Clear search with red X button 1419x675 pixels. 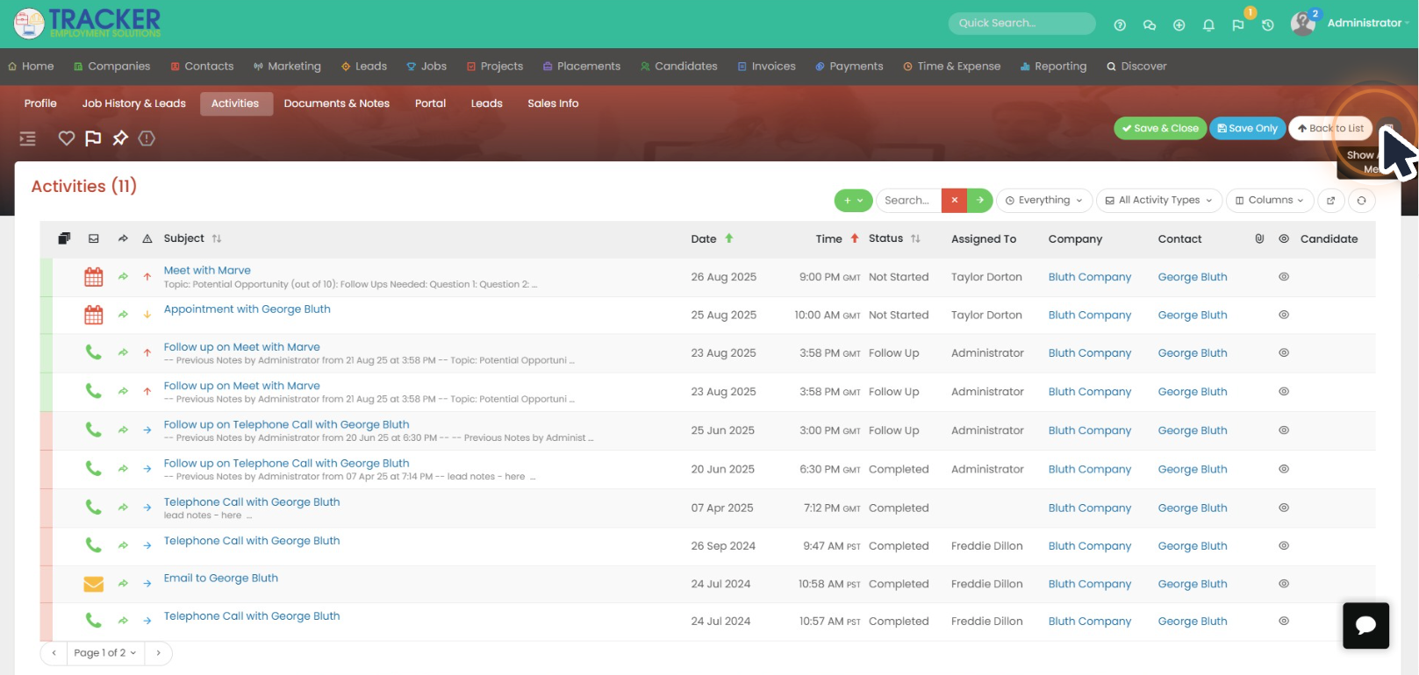click(x=954, y=201)
